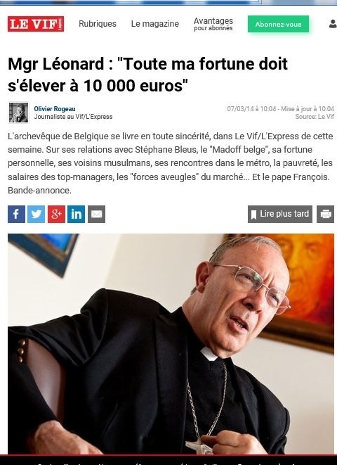337x465 pixels.
Task: Open the Rubriques menu
Action: point(98,24)
